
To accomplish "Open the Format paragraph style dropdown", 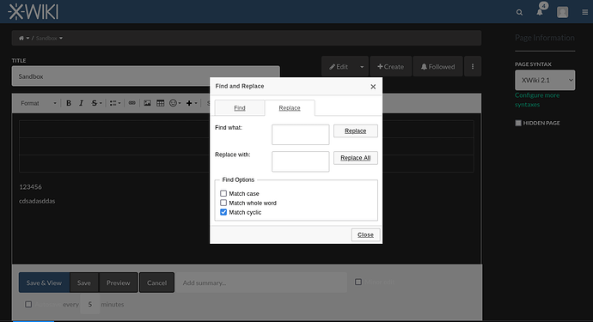I will tap(38, 103).
